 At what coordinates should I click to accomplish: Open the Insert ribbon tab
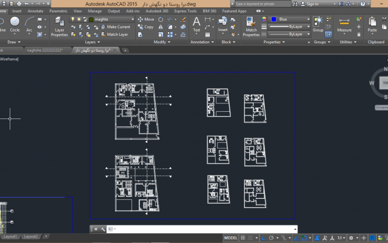click(x=16, y=11)
